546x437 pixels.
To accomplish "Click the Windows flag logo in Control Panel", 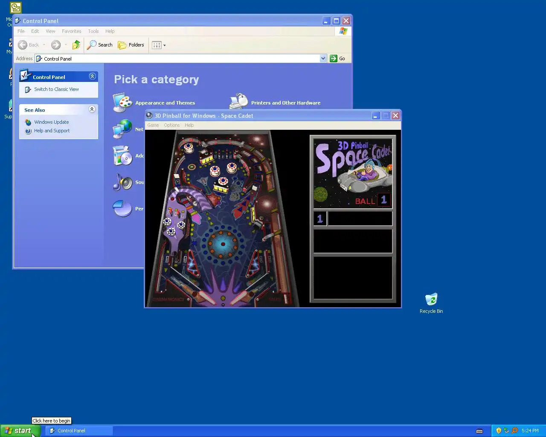I will [x=343, y=31].
